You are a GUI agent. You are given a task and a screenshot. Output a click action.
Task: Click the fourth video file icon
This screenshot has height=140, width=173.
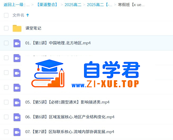[x=17, y=88]
